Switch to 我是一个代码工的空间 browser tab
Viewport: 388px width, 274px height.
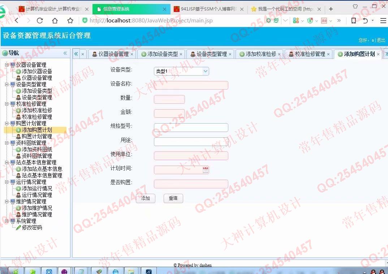point(286,9)
